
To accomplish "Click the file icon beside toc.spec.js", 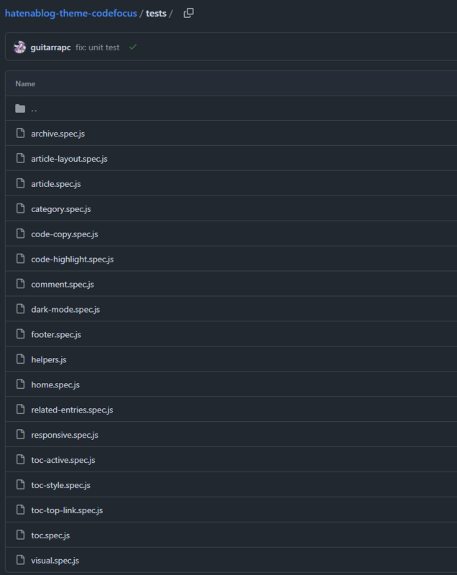I will click(21, 535).
